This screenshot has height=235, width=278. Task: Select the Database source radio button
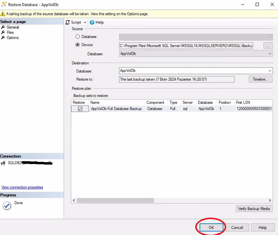point(78,37)
